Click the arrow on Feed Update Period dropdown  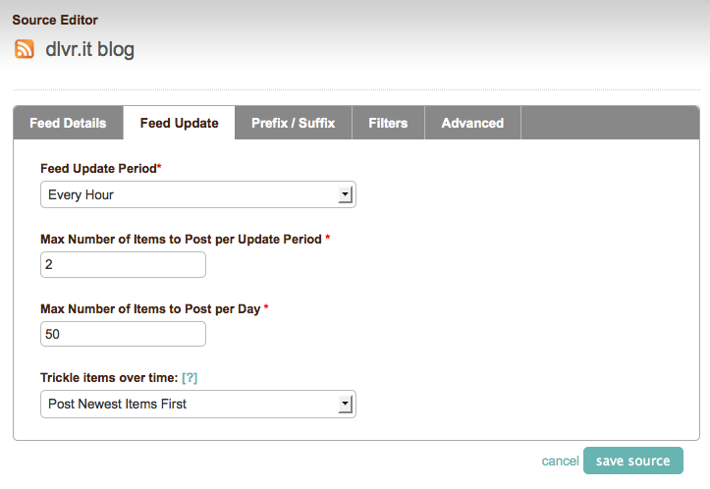(x=345, y=194)
